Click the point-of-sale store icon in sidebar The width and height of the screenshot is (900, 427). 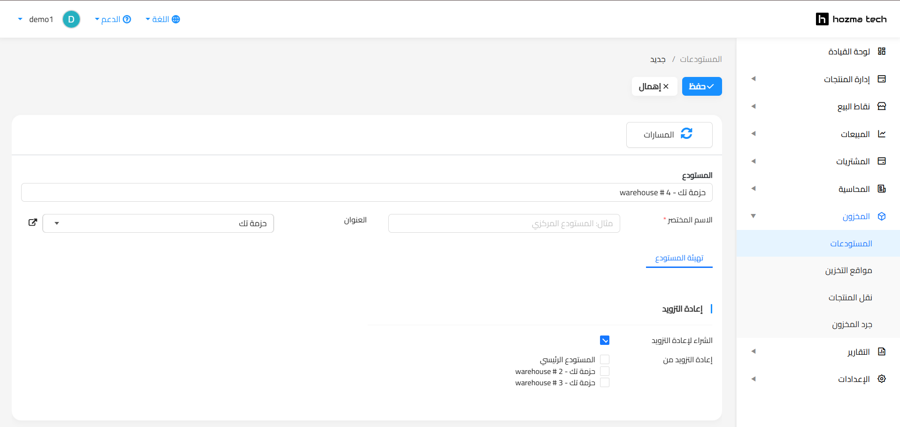(x=881, y=106)
